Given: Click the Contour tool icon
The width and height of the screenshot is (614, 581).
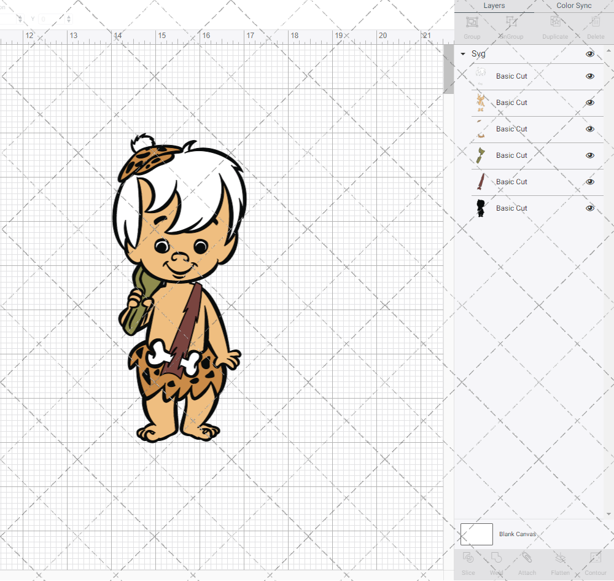Looking at the screenshot, I should pyautogui.click(x=596, y=558).
